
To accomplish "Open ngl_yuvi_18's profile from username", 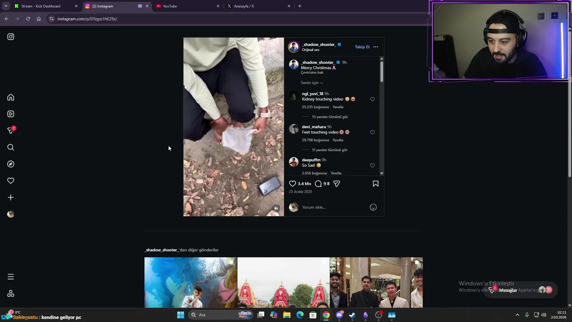I will 312,94.
